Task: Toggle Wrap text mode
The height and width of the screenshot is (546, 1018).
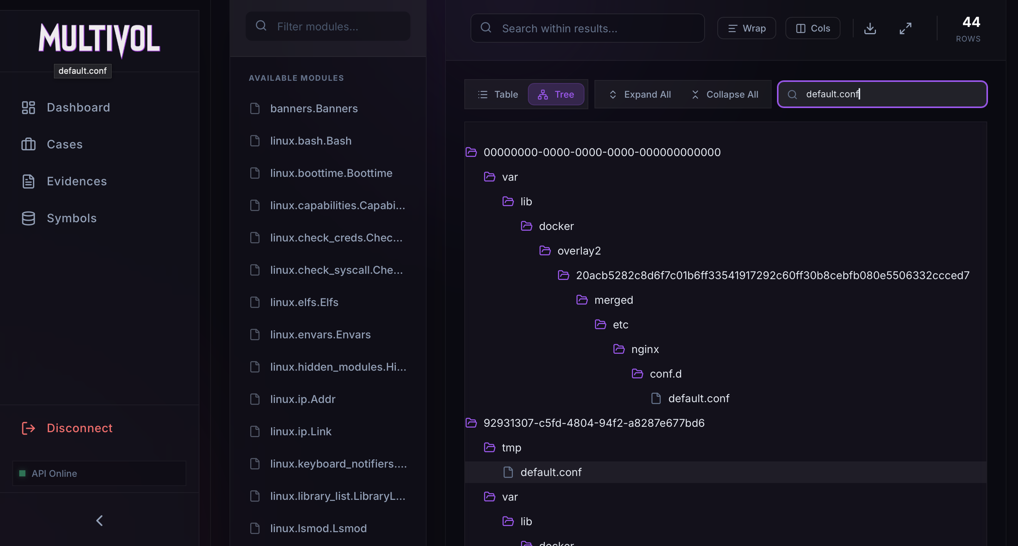Action: 746,28
